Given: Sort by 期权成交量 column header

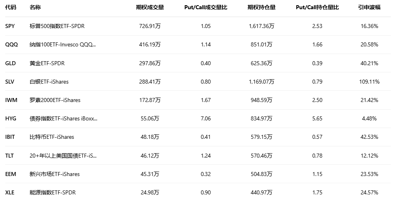Looking at the screenshot, I should [x=150, y=8].
